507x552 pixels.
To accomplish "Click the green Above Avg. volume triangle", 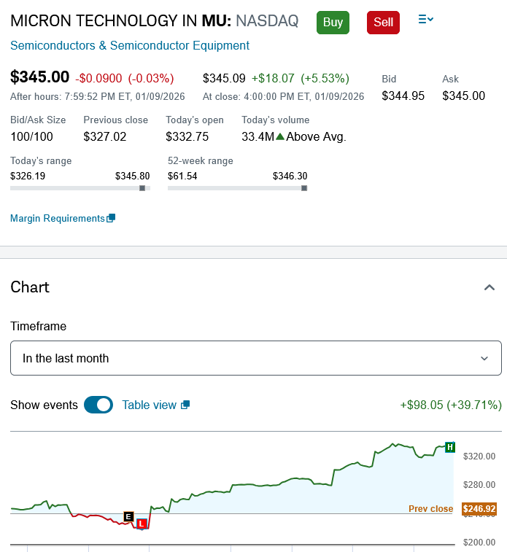I will click(279, 136).
